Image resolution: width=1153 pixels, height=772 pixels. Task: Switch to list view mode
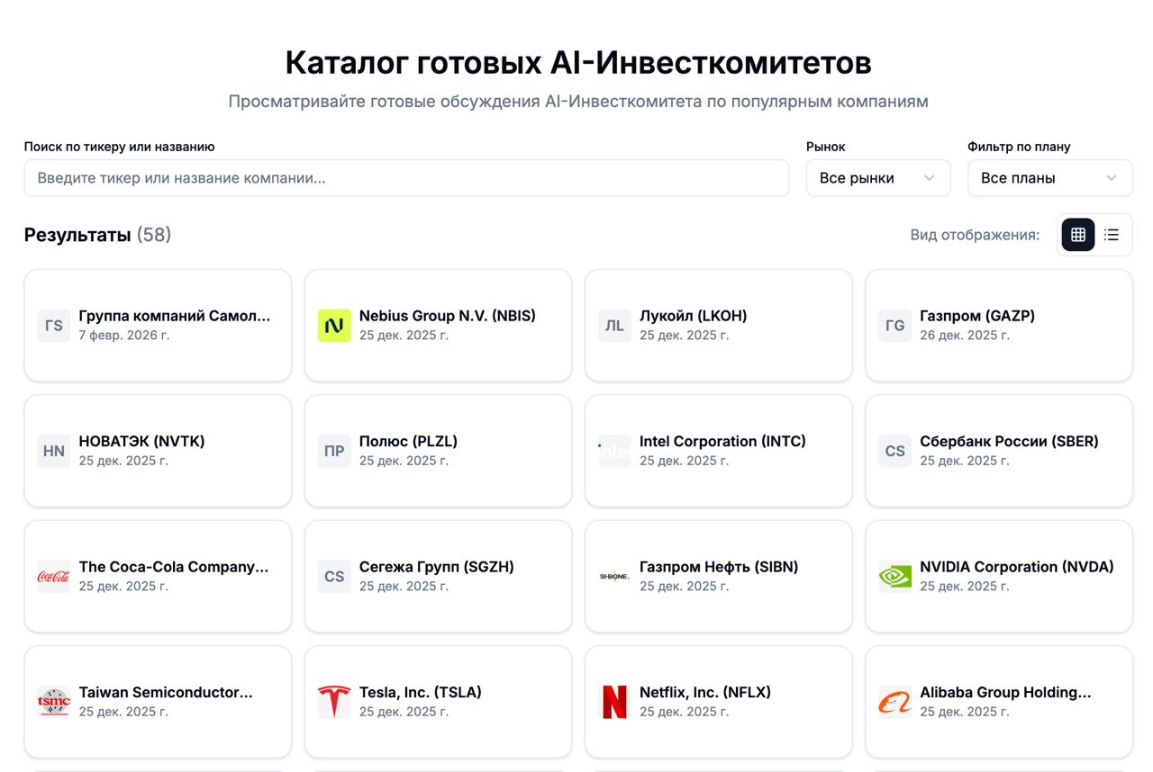1112,234
